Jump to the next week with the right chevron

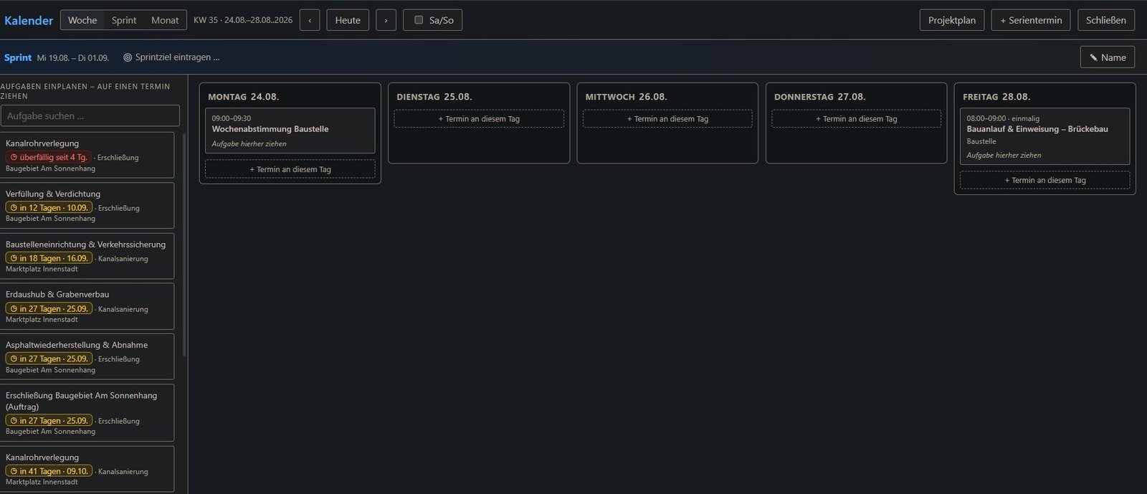tap(386, 20)
